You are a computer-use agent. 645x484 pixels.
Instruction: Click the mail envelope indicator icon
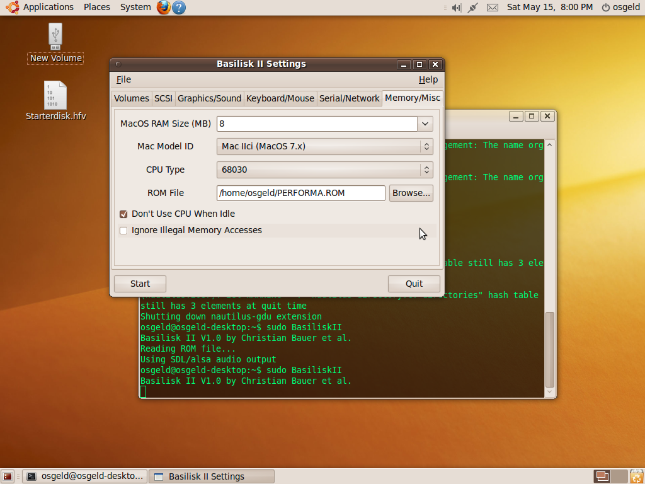(493, 8)
